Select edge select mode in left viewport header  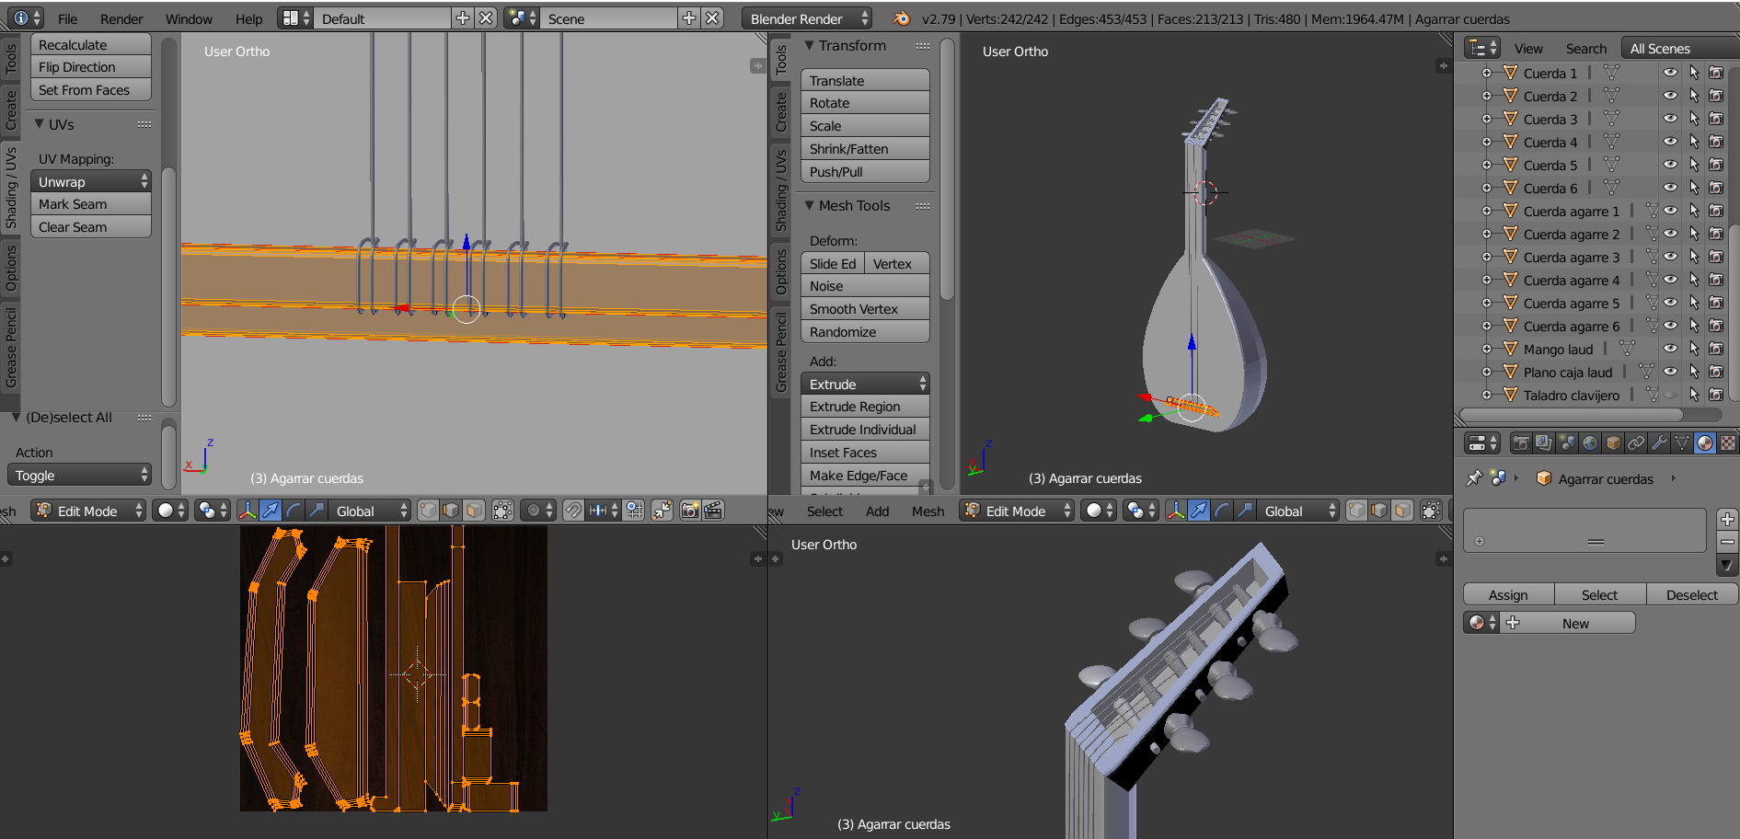451,511
